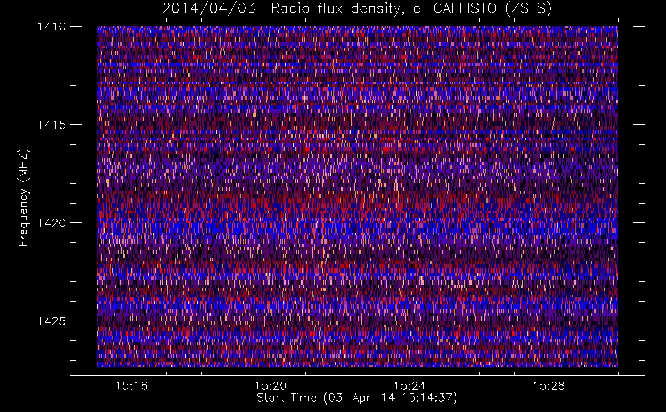
Task: Click the 15:16 time tick label
Action: (132, 386)
